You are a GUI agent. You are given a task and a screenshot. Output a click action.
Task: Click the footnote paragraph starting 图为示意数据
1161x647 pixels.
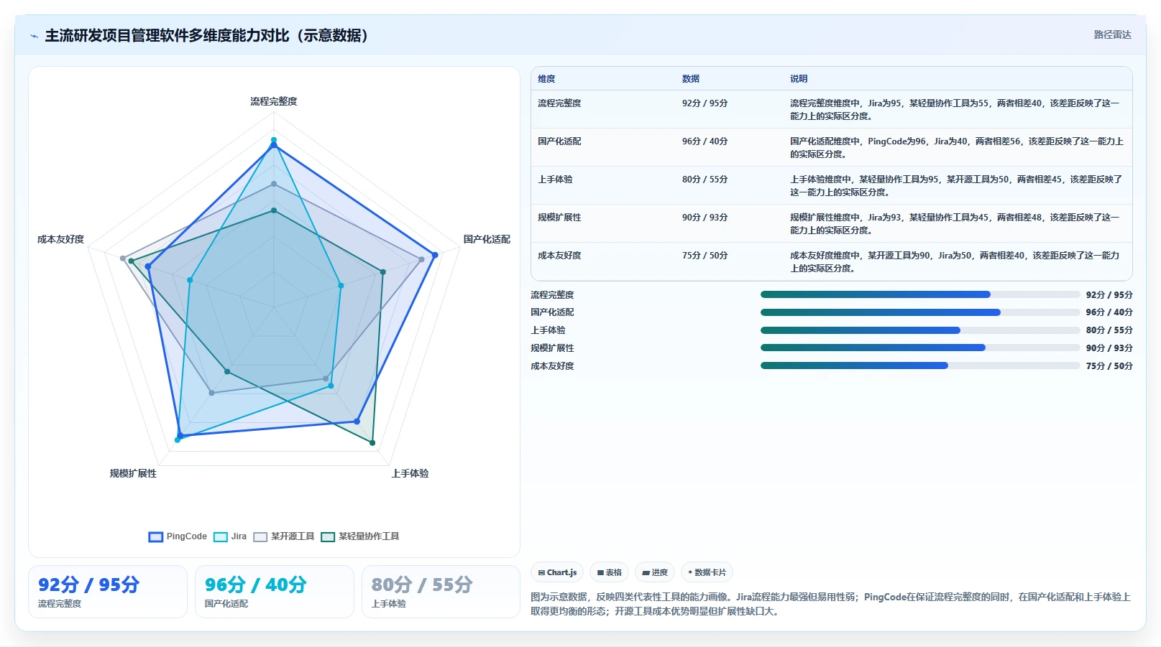coord(831,604)
